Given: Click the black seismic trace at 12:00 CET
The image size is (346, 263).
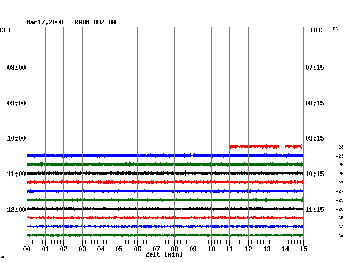Looking at the screenshot, I should coord(165,209).
